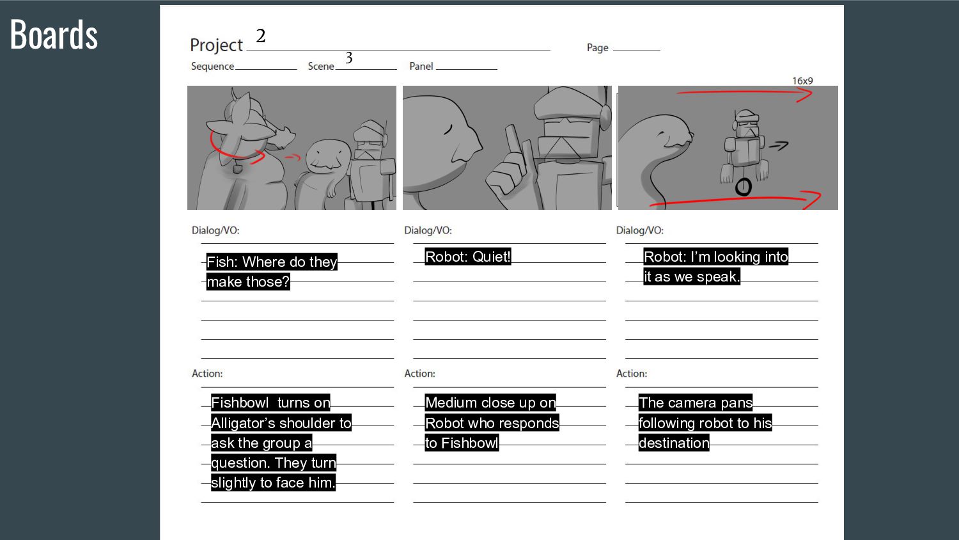This screenshot has height=540, width=959.
Task: Click the text "to Fishbowl"
Action: (x=462, y=443)
